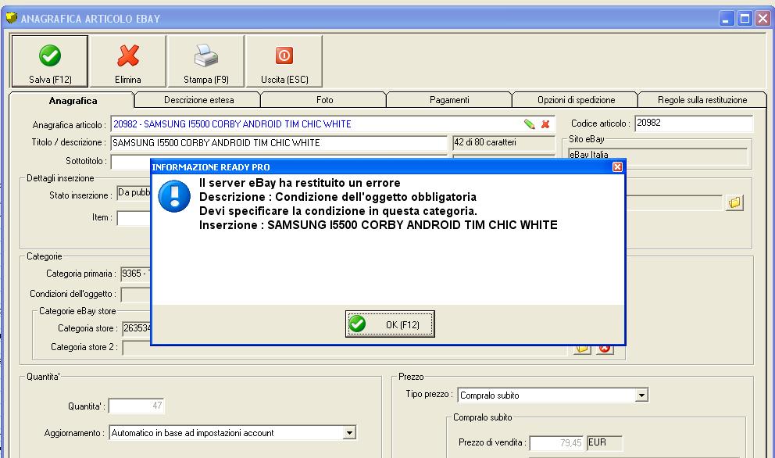Click the Stampa (F9) print button
The height and width of the screenshot is (458, 775).
[x=206, y=61]
